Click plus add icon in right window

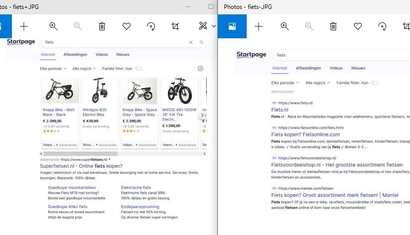(259, 26)
